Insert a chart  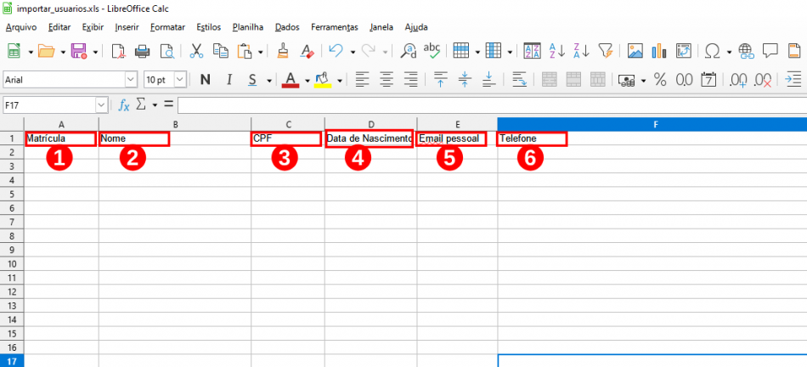659,51
